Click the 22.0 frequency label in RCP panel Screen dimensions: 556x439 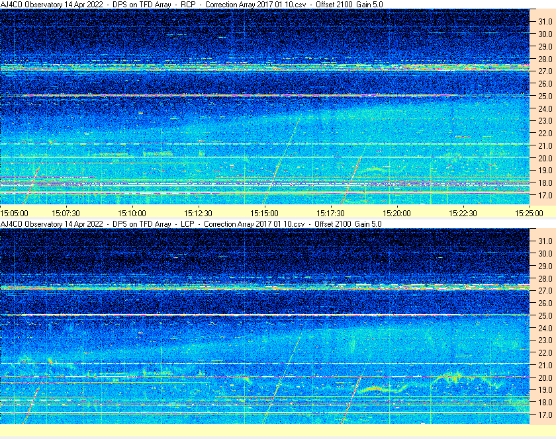pos(545,134)
